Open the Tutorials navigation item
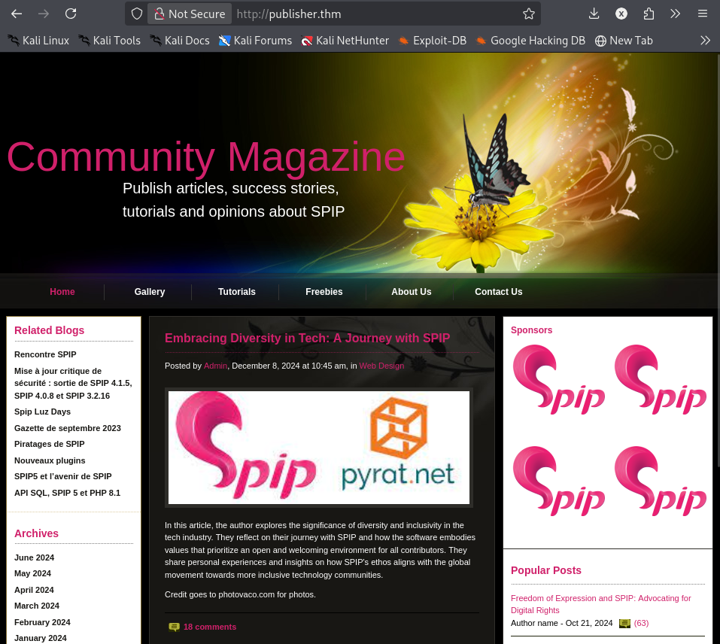 pos(237,292)
